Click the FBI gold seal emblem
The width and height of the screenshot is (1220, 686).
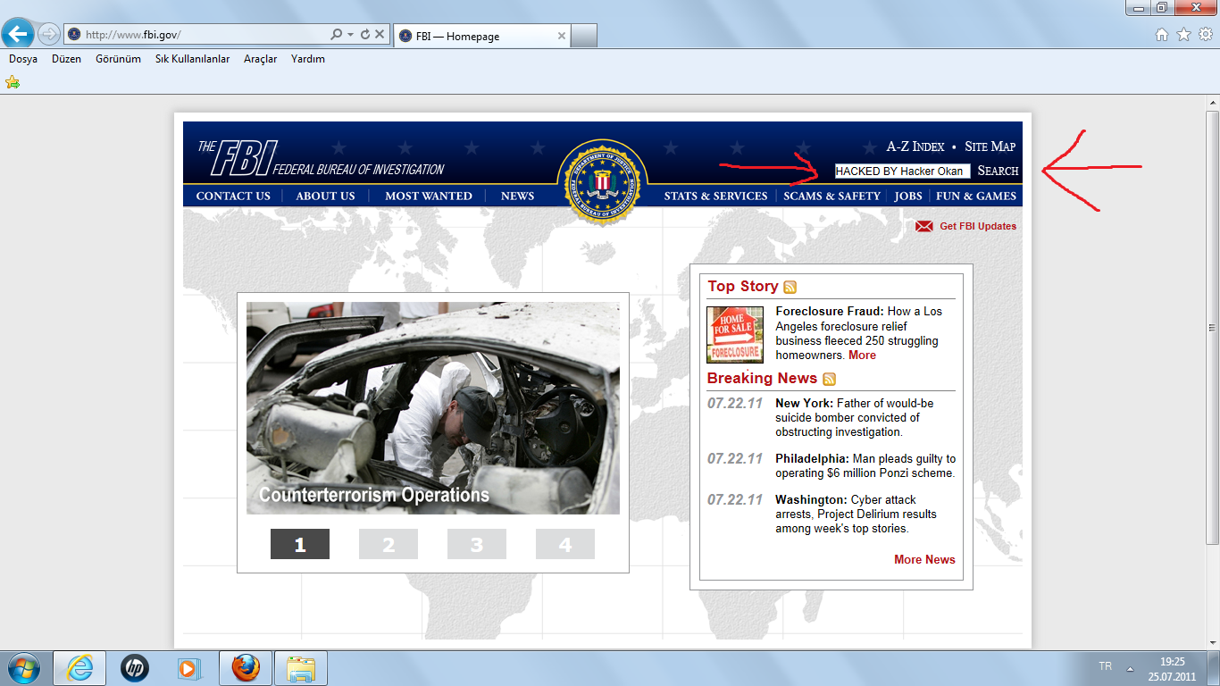602,182
